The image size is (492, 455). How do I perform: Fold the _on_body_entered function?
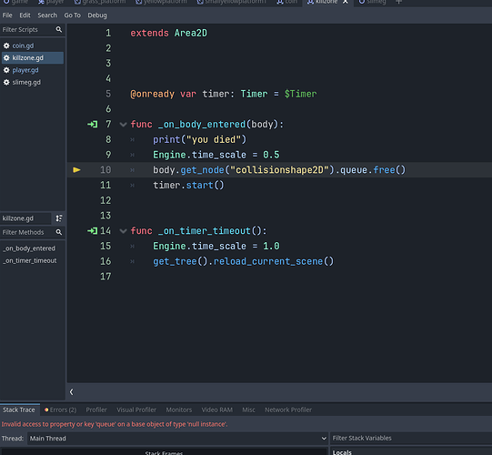coord(123,125)
